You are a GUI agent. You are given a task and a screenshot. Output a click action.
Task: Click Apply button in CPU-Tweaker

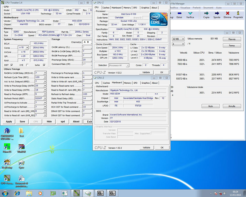point(9,122)
